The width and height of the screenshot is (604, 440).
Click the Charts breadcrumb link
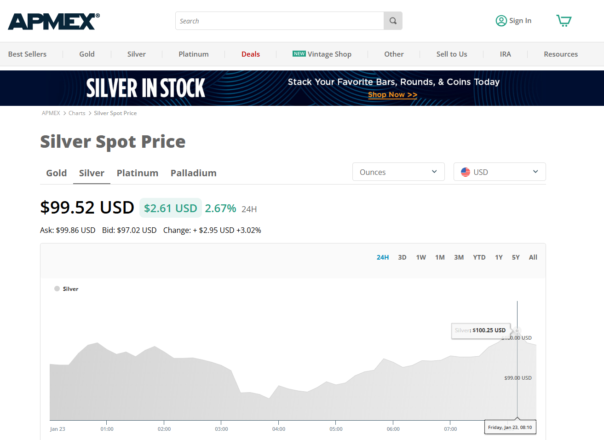click(77, 113)
